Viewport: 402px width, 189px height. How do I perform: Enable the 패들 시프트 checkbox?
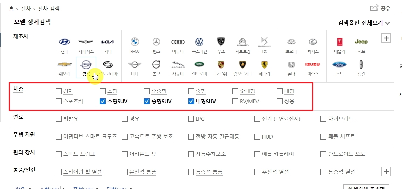pyautogui.click(x=324, y=136)
